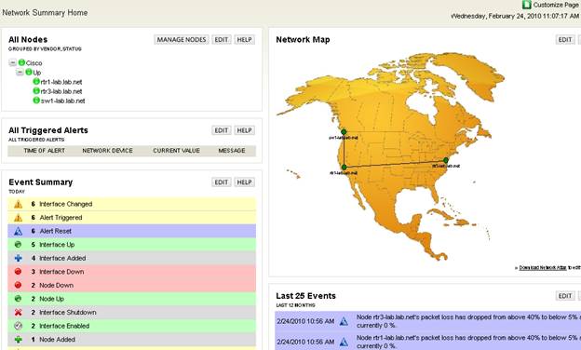The image size is (581, 350).
Task: Open the Interface Enabled events
Action: [64, 326]
